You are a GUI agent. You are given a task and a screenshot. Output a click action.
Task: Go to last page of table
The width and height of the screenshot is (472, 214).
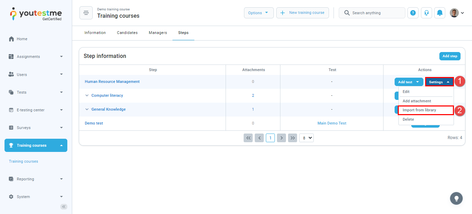coord(293,138)
